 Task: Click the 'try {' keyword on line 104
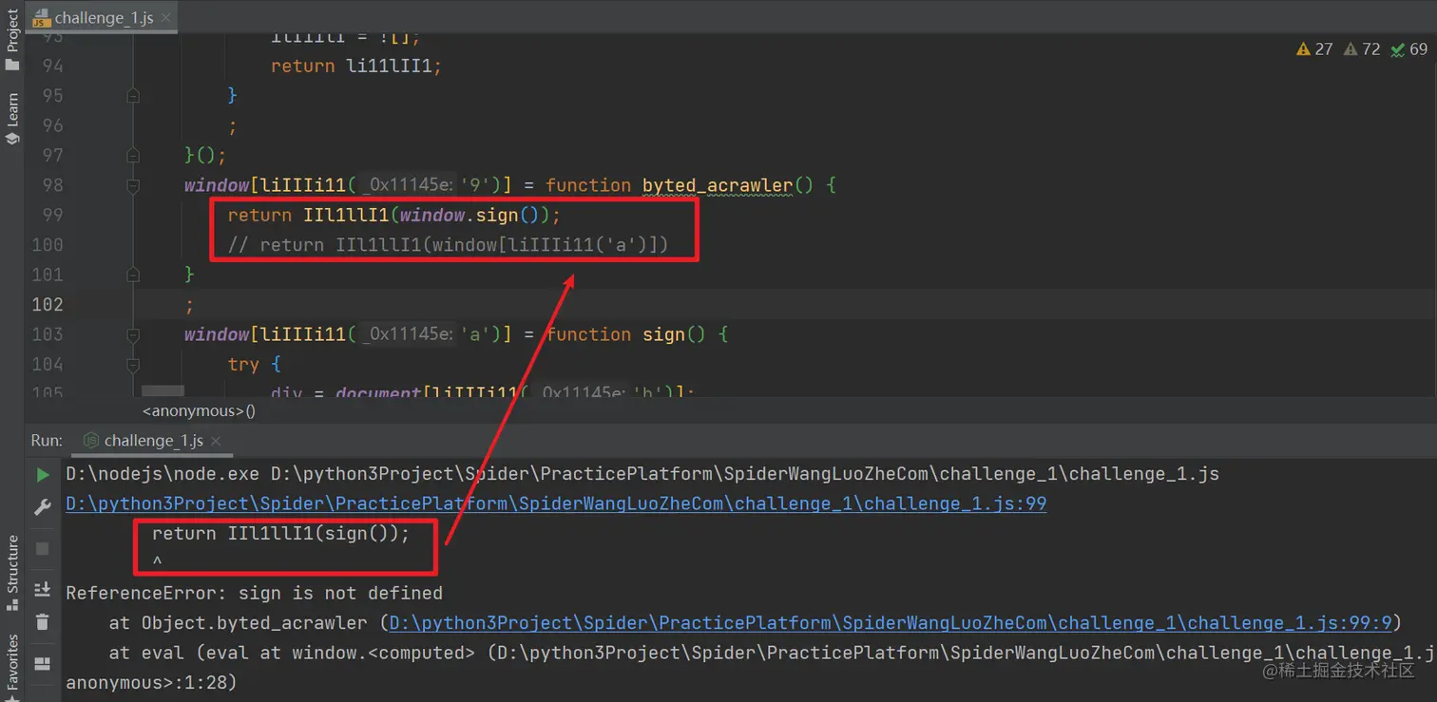click(x=254, y=365)
